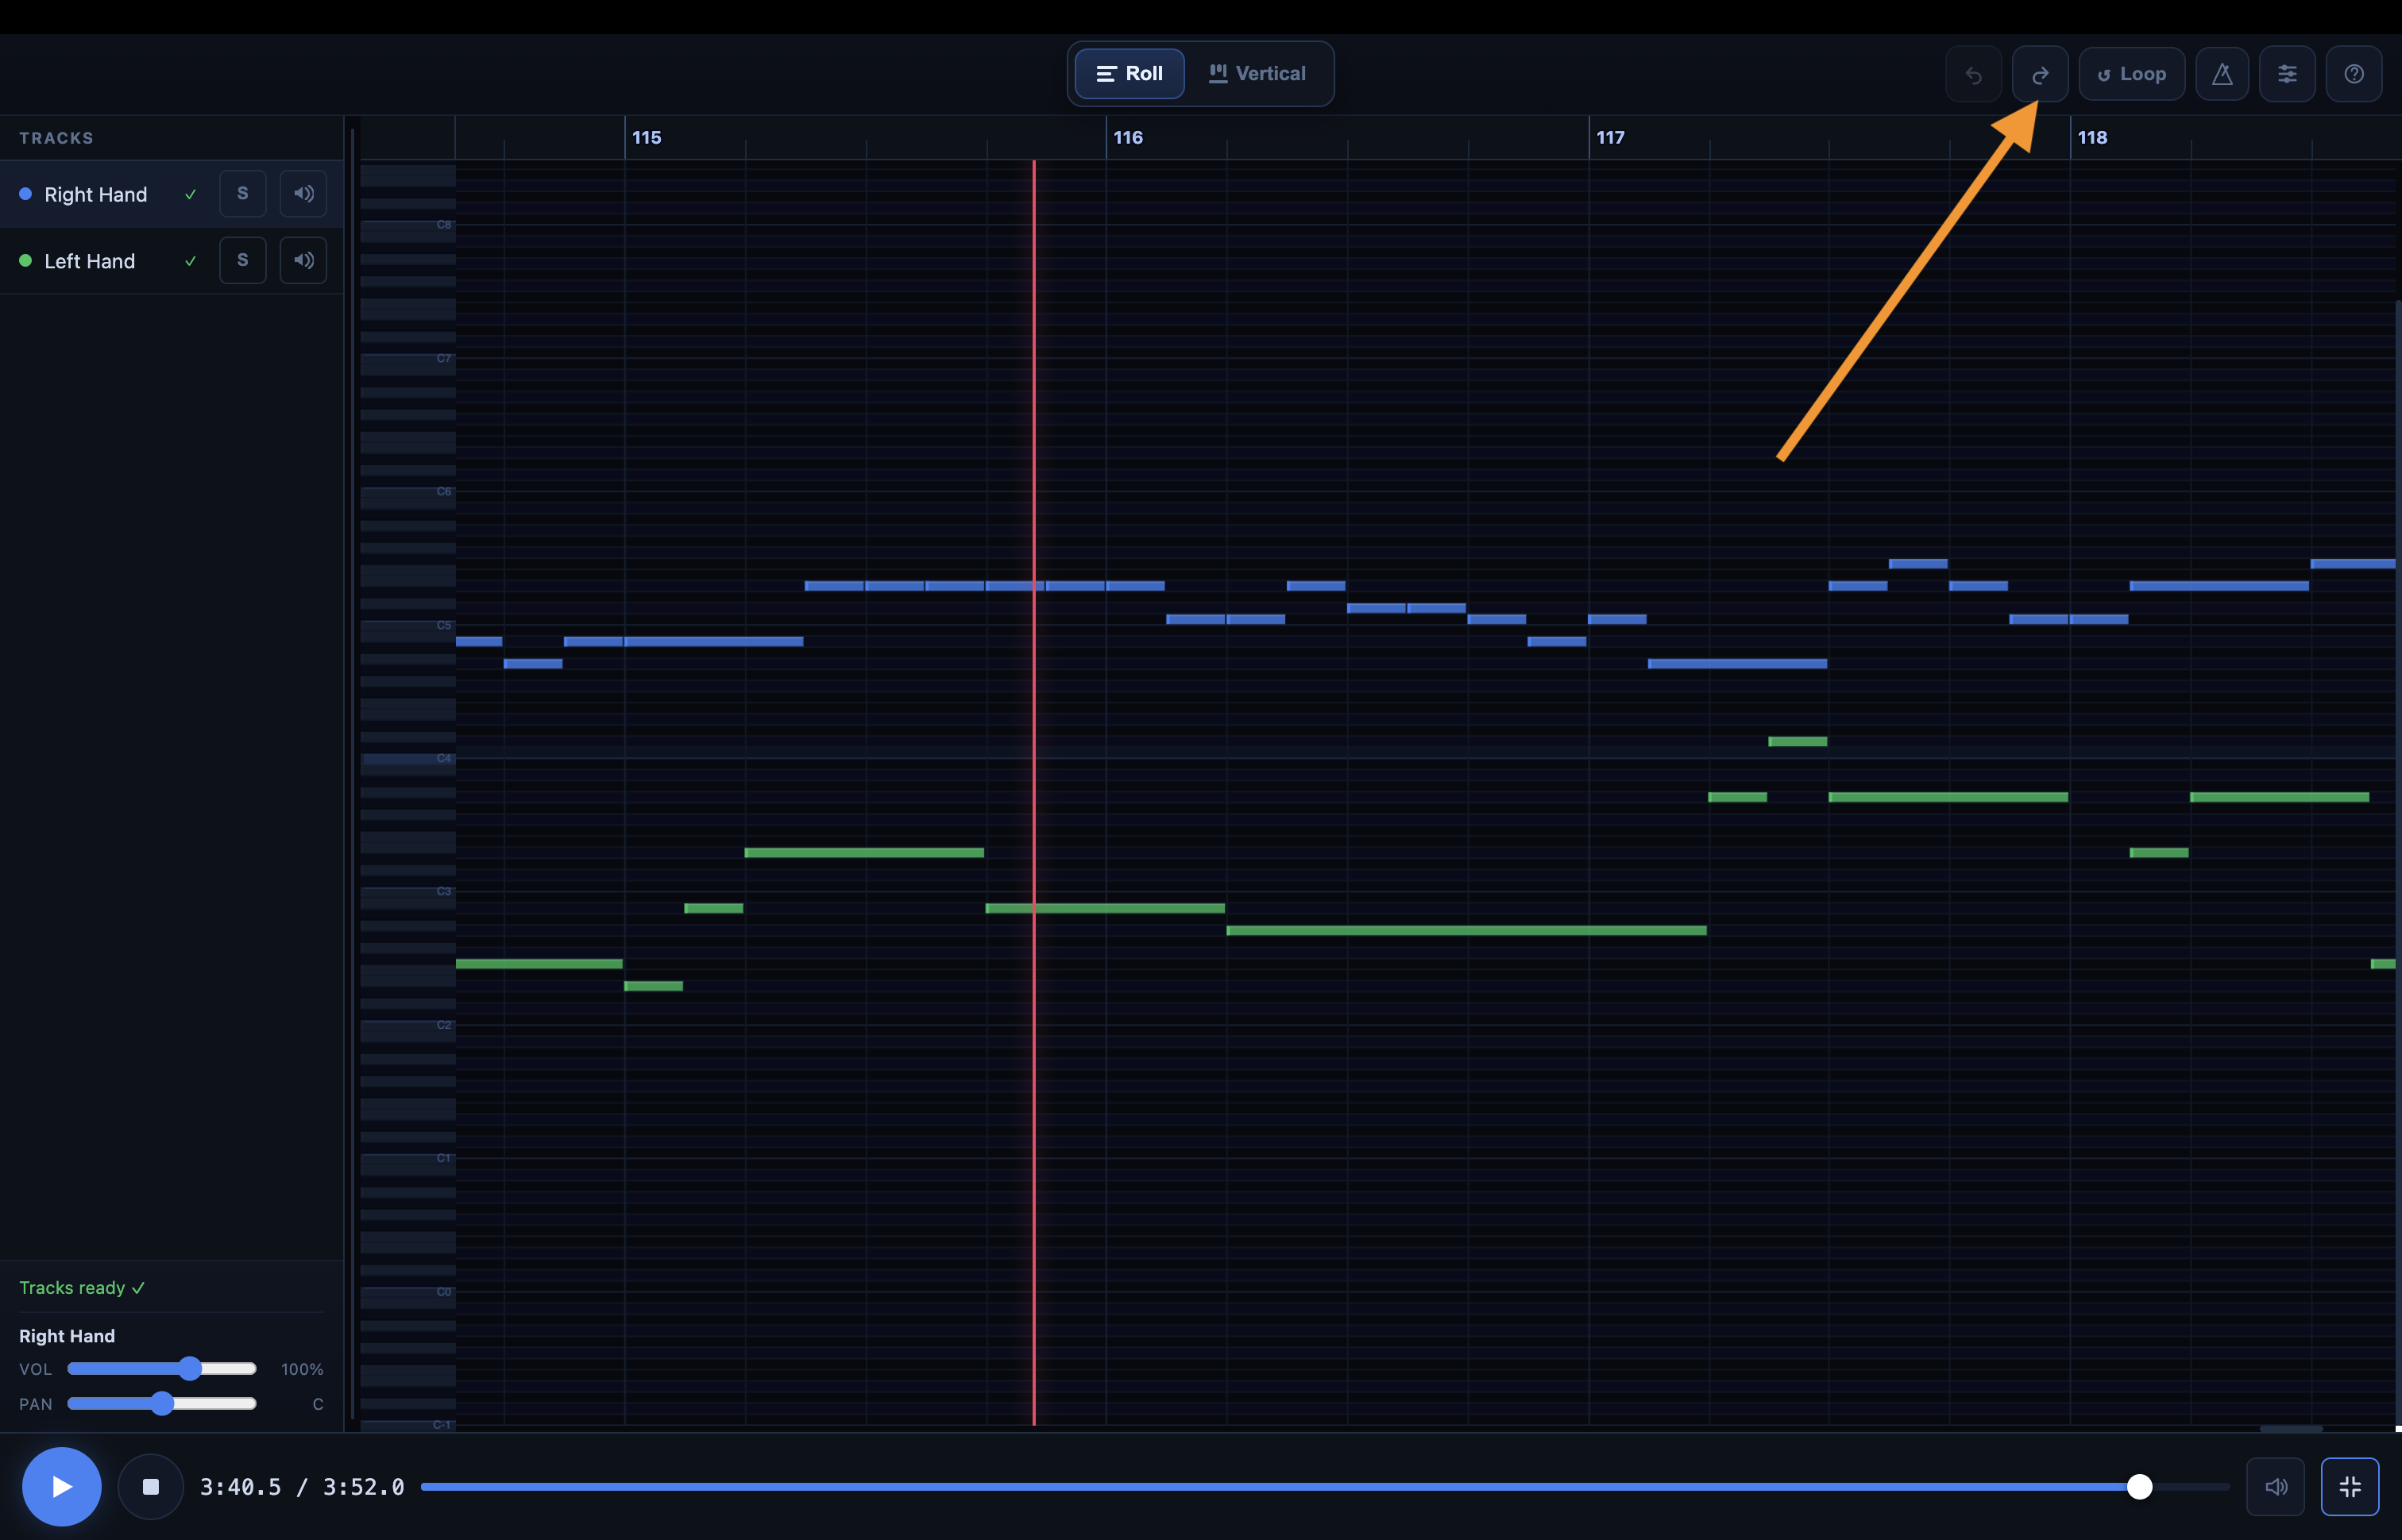Open the mixer settings sliders icon

click(x=2287, y=74)
